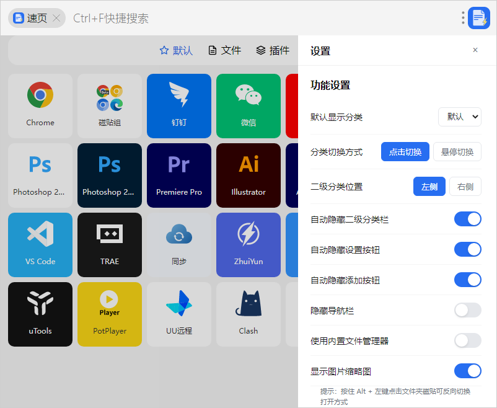Launch the 钉钉 tile
Image resolution: width=497 pixels, height=408 pixels.
179,106
